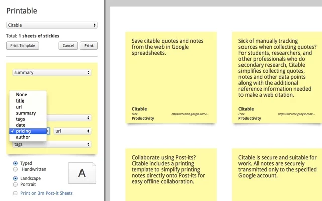Open the tags field dropdown at bottom
This screenshot has height=201, width=322.
(51, 144)
